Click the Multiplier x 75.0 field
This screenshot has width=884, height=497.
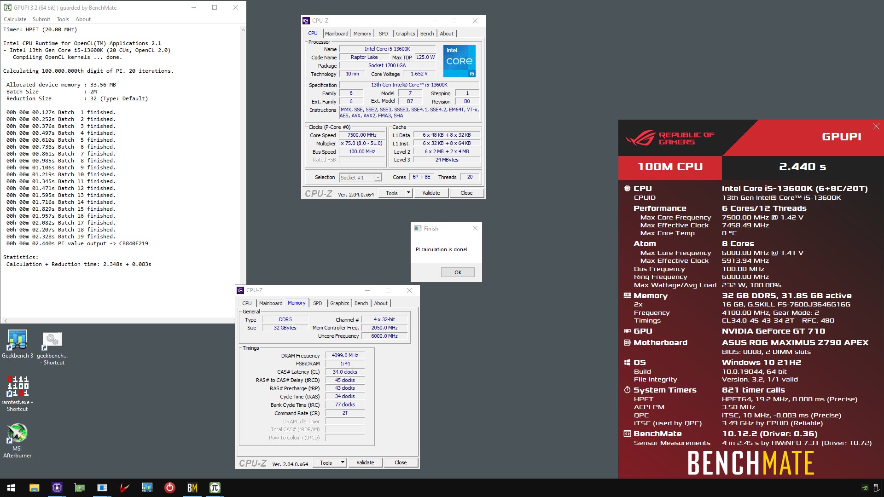pos(362,144)
